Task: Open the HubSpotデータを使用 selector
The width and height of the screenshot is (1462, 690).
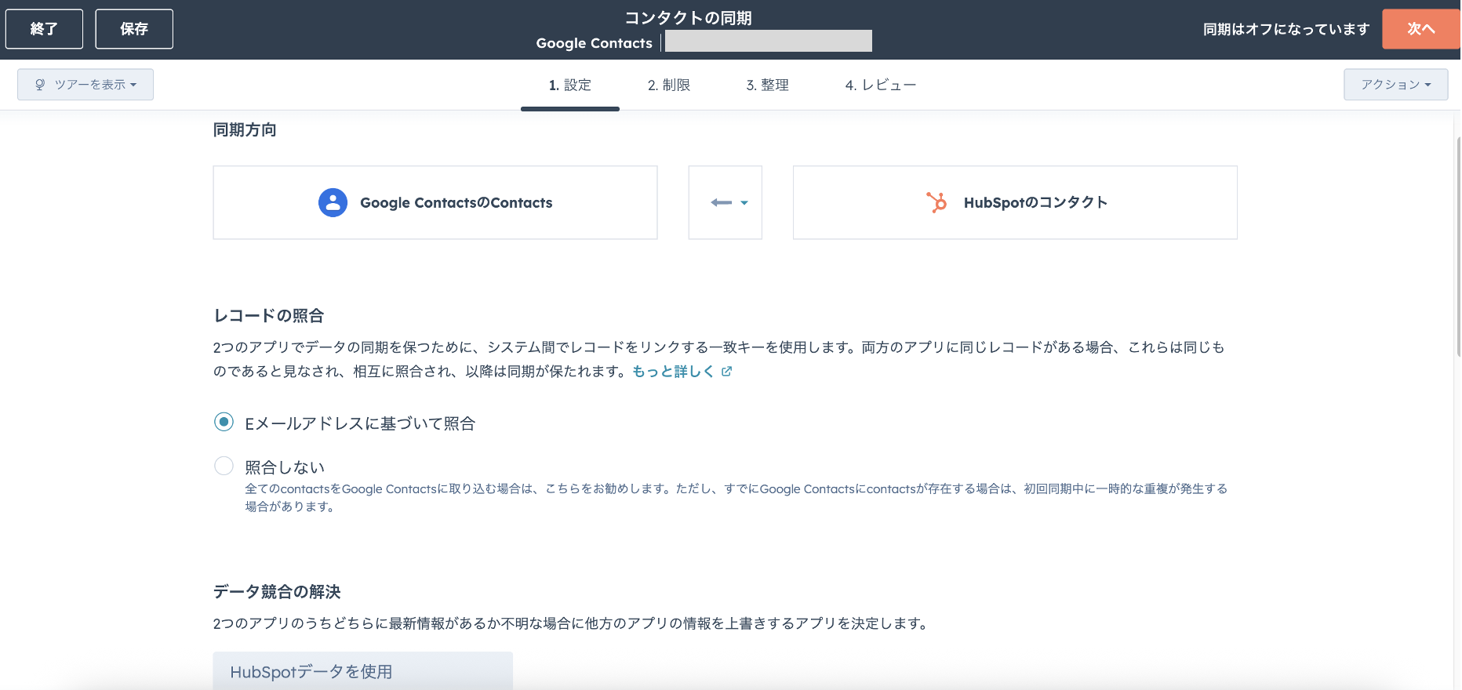Action: [362, 671]
